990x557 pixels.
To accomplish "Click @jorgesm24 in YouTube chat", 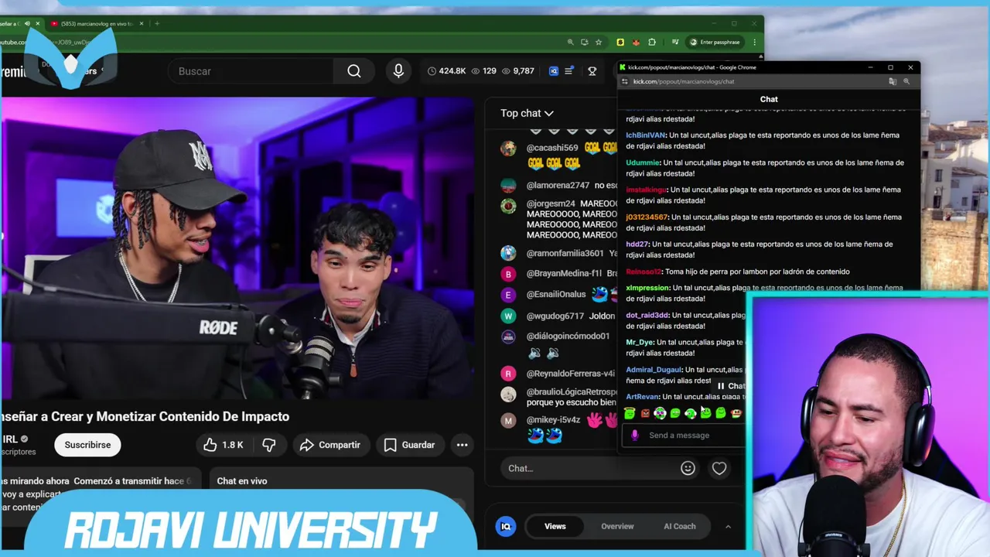I will point(551,204).
